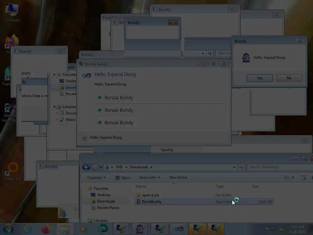
Task: Open address dropdown in background Explorer window
Action: [203, 53]
